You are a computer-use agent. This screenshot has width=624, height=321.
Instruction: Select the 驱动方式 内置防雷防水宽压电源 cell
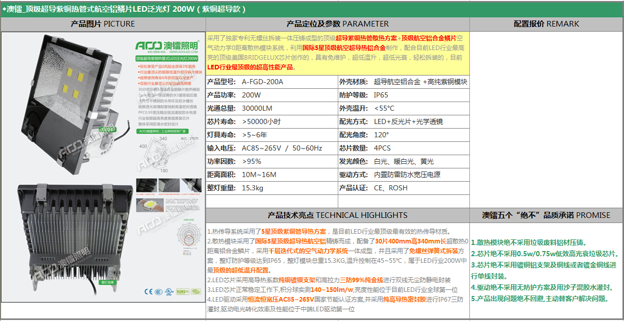coord(404,175)
